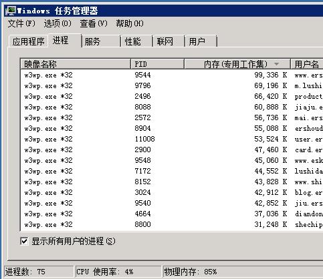Open the 查看(V) menu
323x279 pixels.
point(94,23)
